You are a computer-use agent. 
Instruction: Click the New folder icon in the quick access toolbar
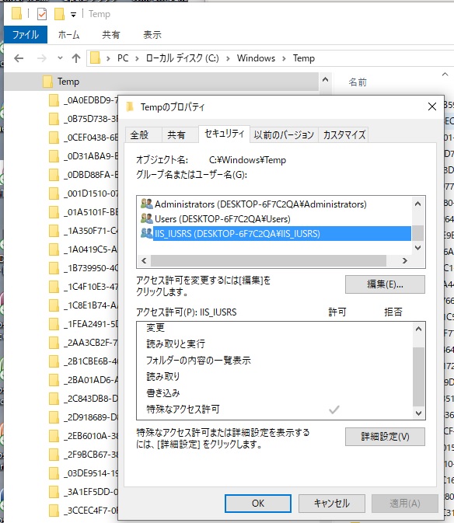[x=59, y=14]
